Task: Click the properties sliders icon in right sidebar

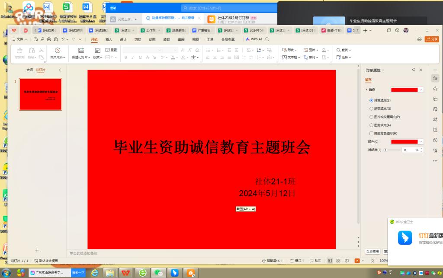Action: tap(435, 78)
